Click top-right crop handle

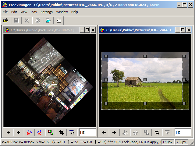184,56
